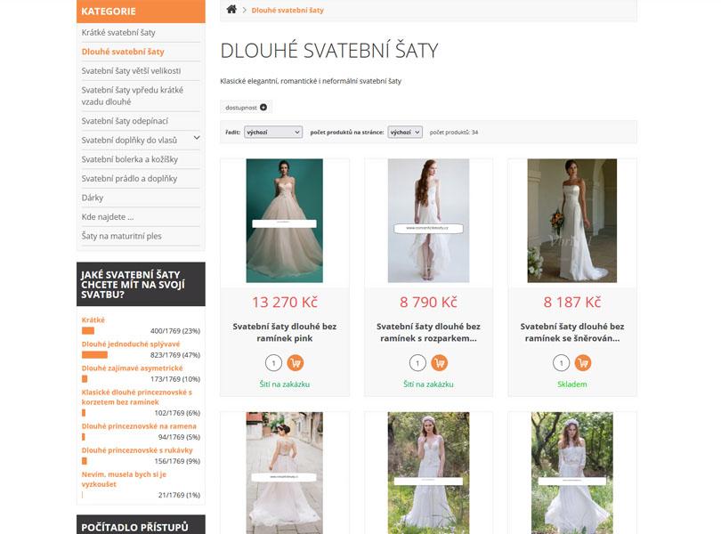
Task: Open the photo of the 8 187 Kč dress
Action: tap(572, 221)
